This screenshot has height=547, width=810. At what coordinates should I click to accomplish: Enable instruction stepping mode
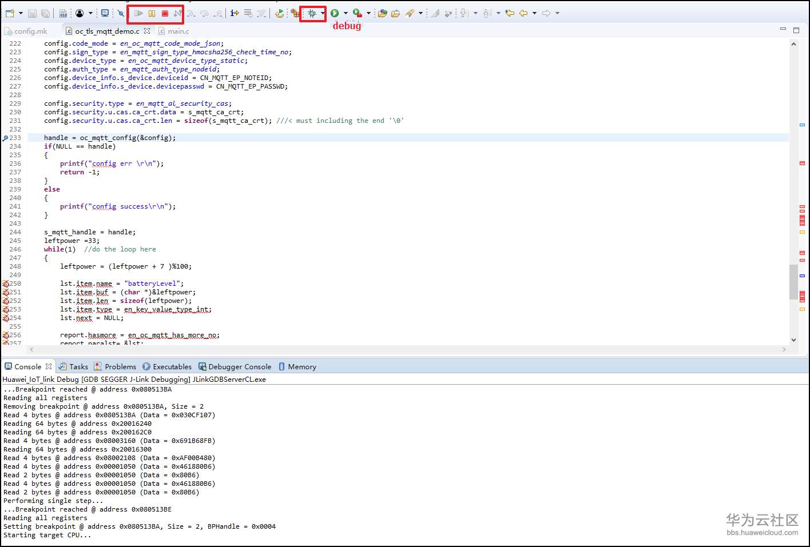(233, 13)
